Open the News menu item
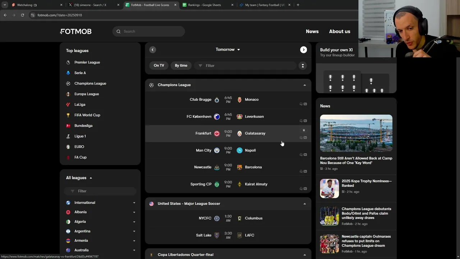Image resolution: width=460 pixels, height=259 pixels. (312, 31)
